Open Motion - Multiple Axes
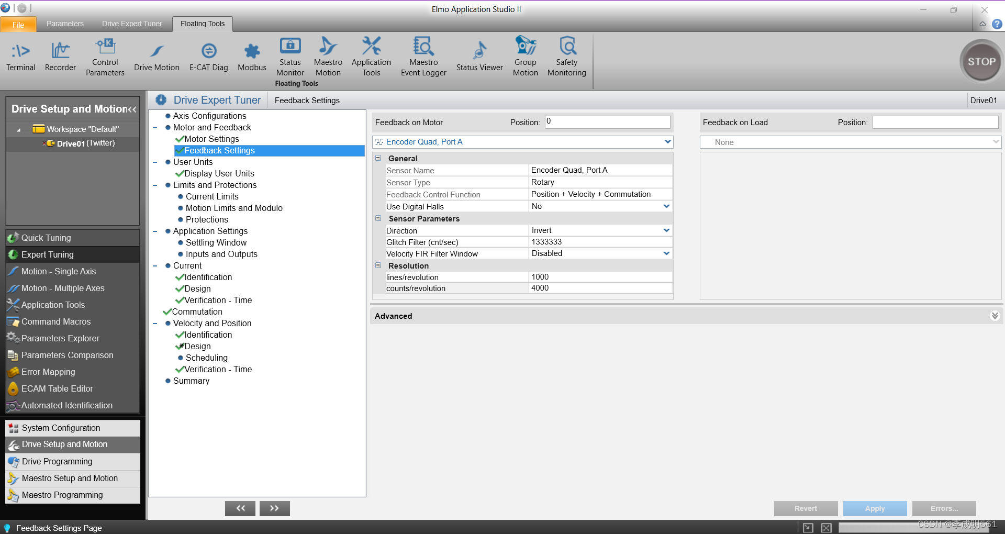 coord(73,288)
